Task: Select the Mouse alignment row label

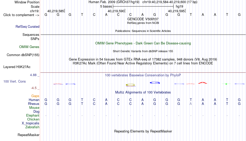Action: pos(34,108)
